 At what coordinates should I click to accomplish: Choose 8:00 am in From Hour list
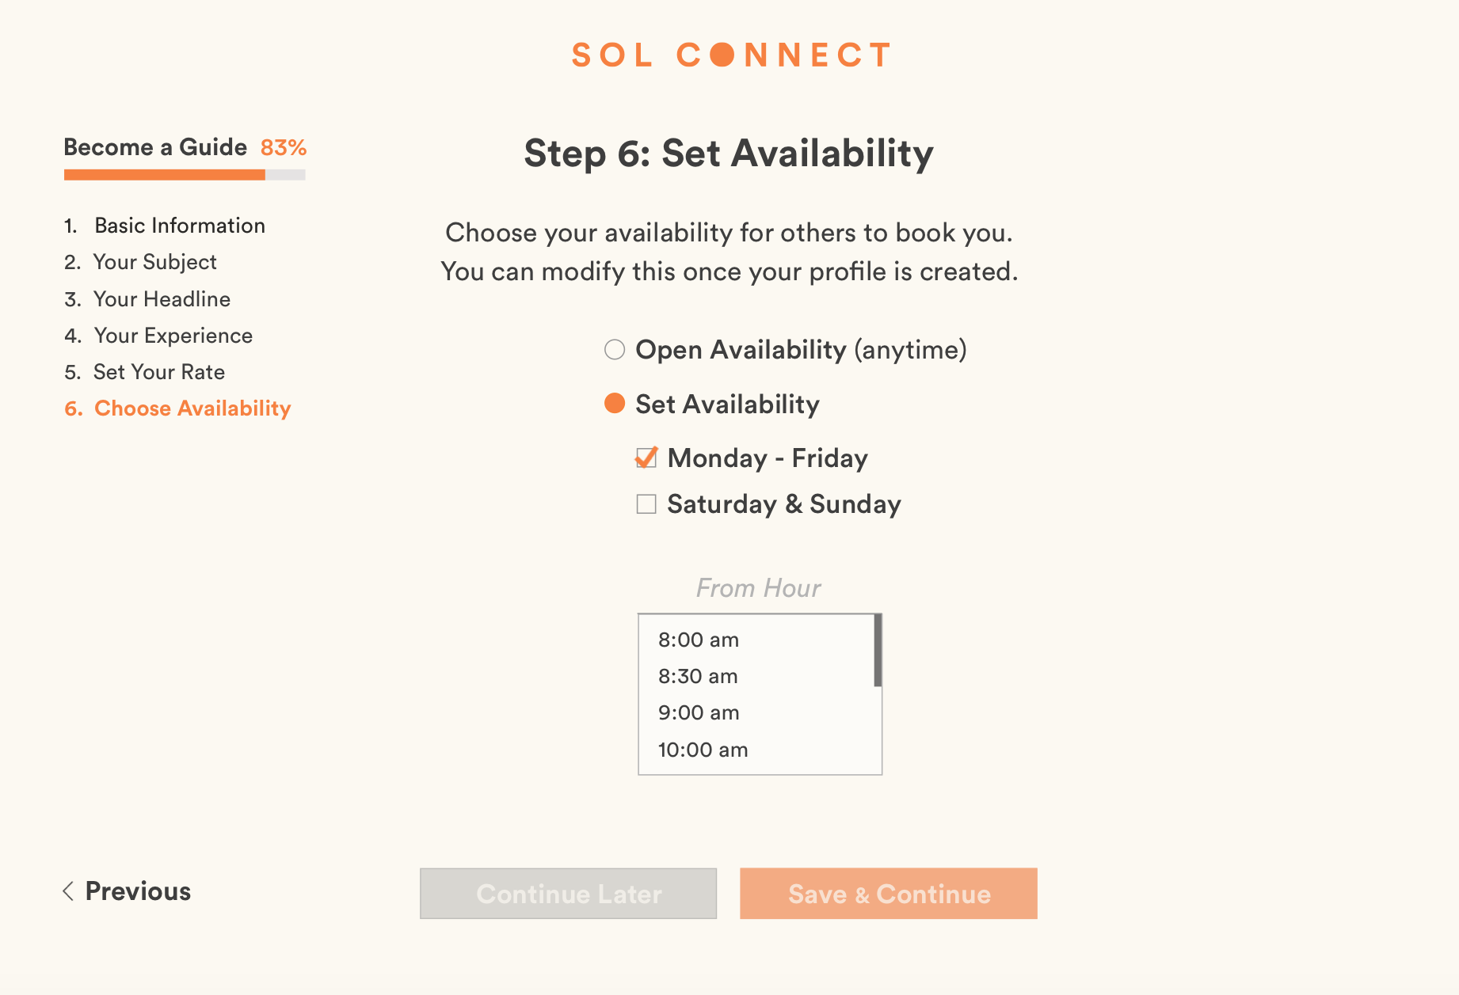(x=698, y=640)
